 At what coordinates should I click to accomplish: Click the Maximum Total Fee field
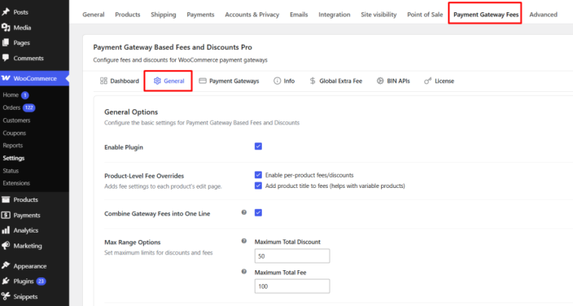[292, 286]
